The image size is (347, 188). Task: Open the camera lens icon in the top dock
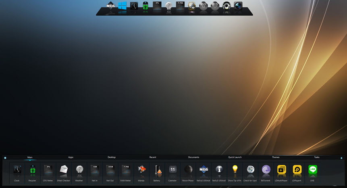pyautogui.click(x=238, y=6)
